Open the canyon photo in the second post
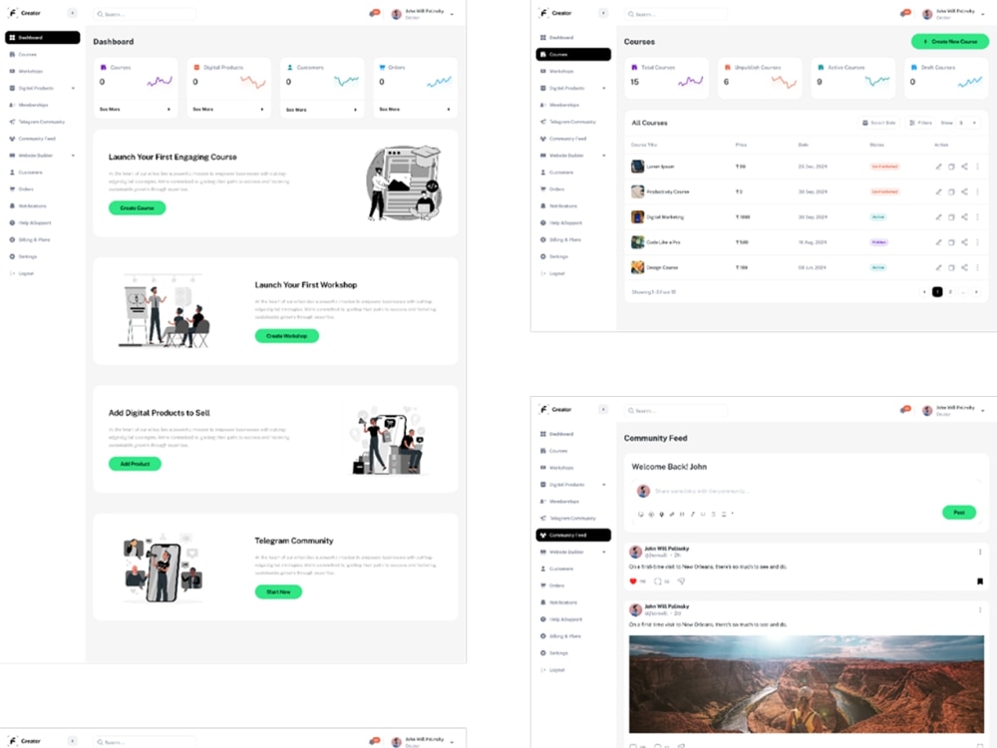The height and width of the screenshot is (748, 997). tap(807, 684)
